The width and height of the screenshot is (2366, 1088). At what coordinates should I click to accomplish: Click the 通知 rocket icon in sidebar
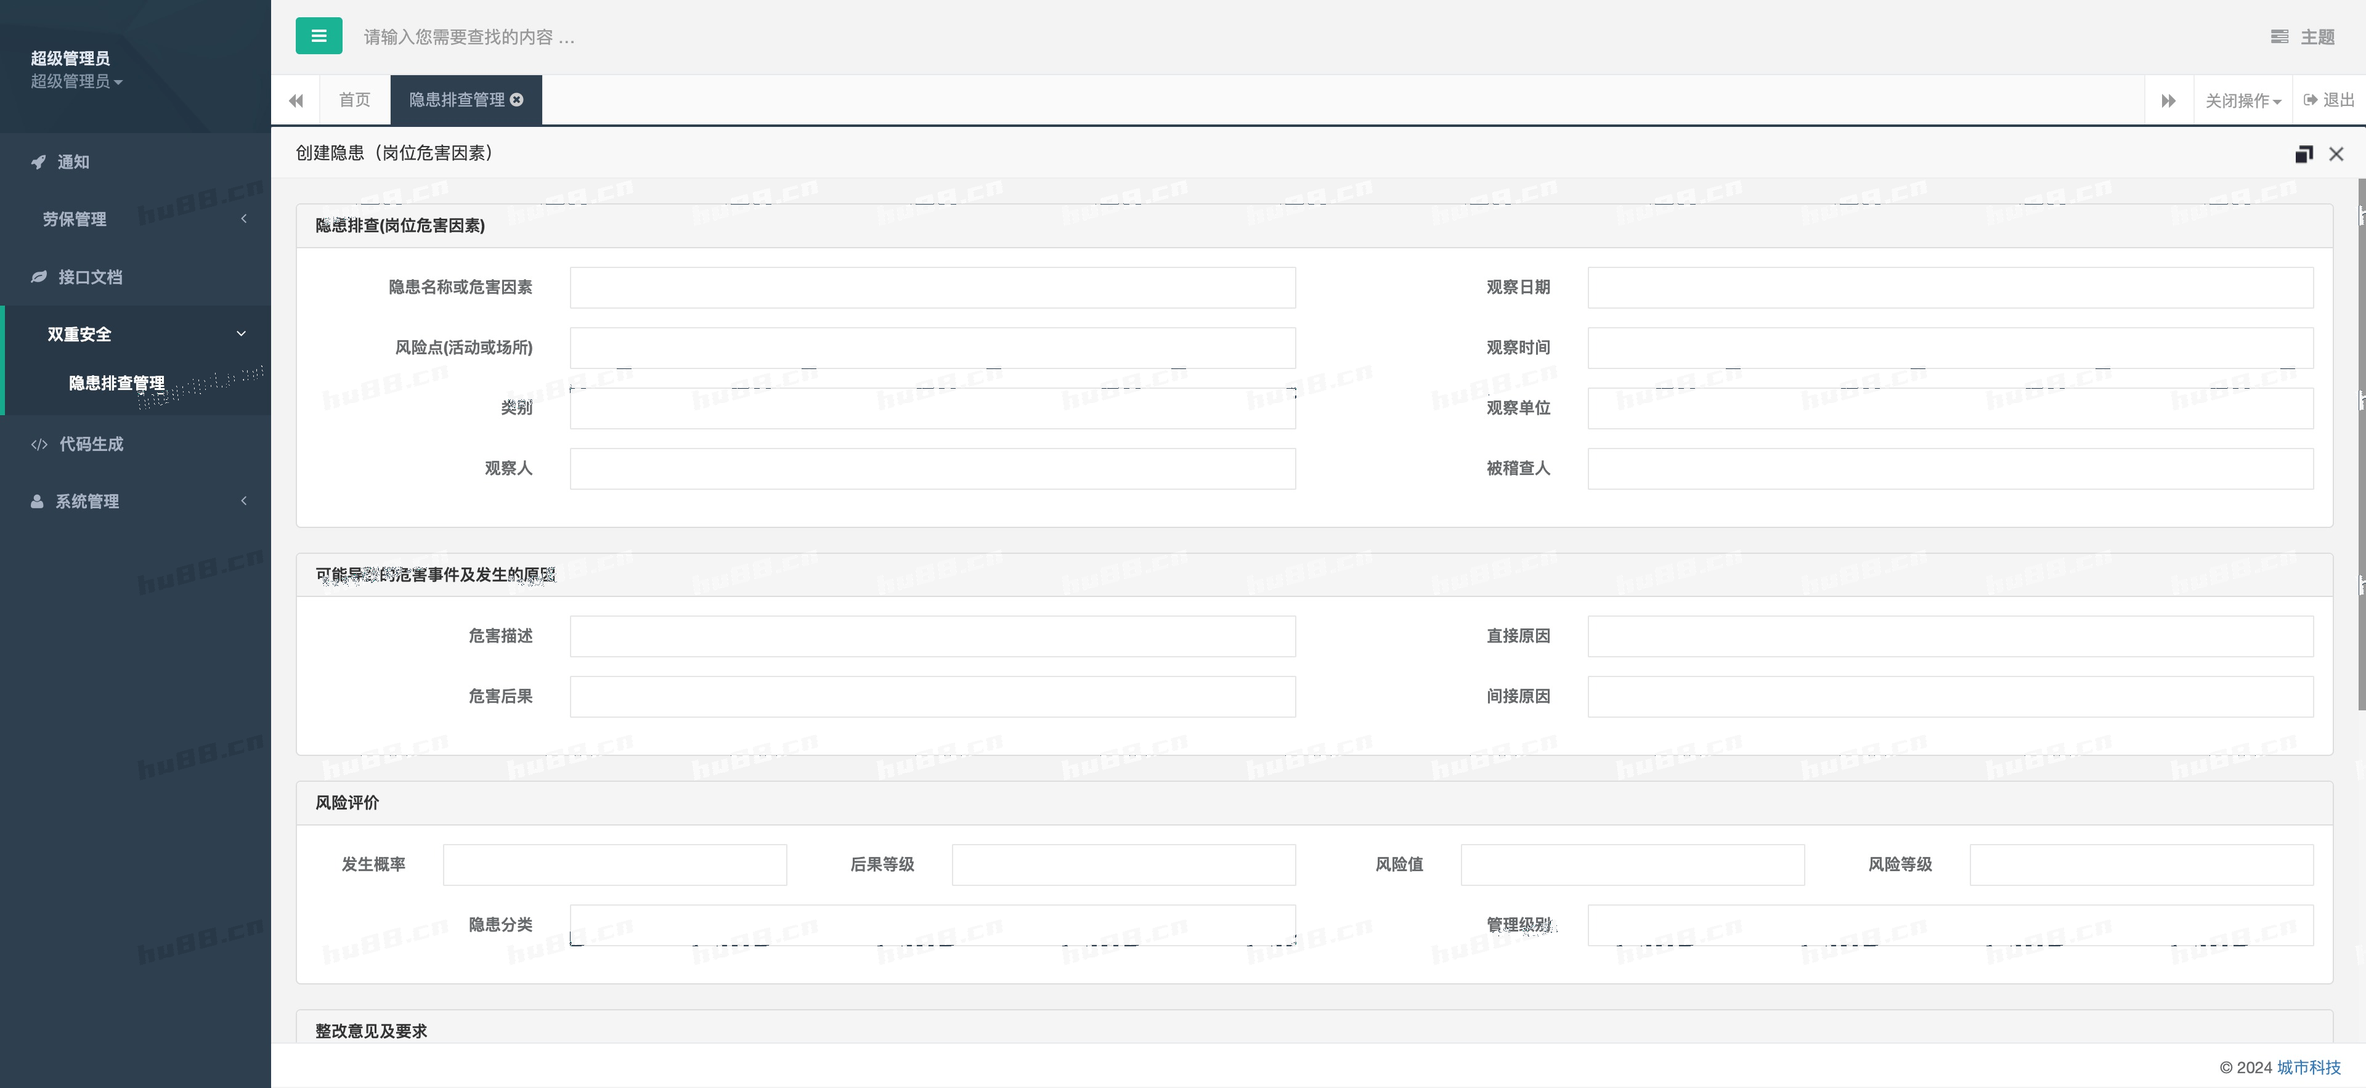point(39,161)
